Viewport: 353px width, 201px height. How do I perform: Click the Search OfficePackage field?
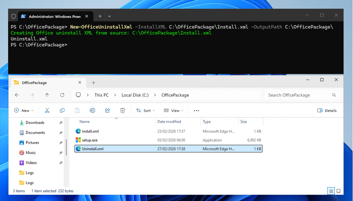[298, 95]
